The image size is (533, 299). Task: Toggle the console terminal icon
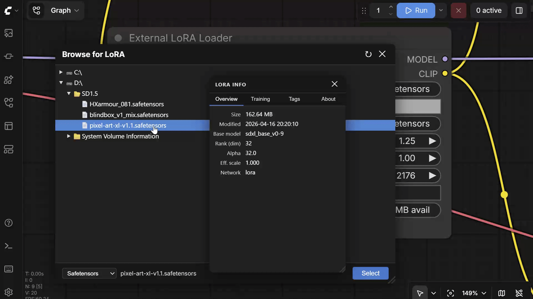9,246
